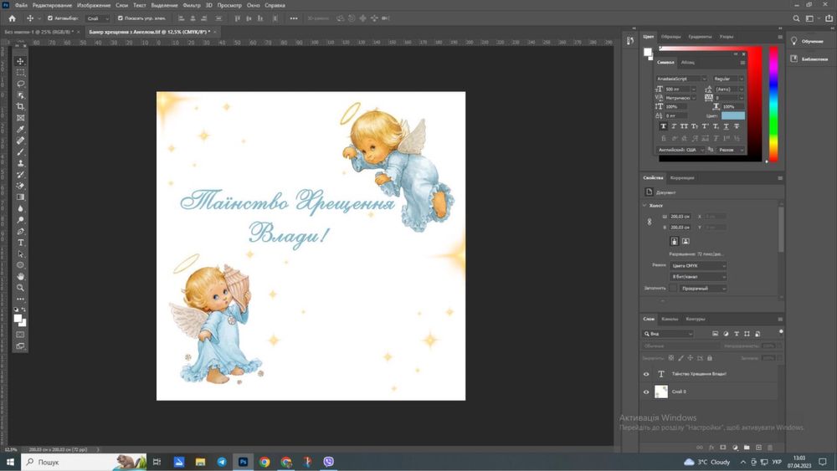Open the Фильтр menu
Viewport: 837px width, 471px height.
click(191, 5)
